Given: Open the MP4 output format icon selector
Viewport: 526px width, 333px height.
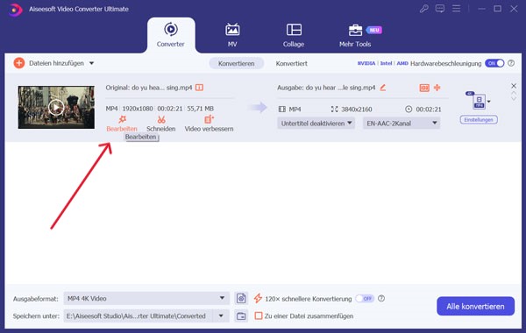Looking at the screenshot, I should [479, 101].
